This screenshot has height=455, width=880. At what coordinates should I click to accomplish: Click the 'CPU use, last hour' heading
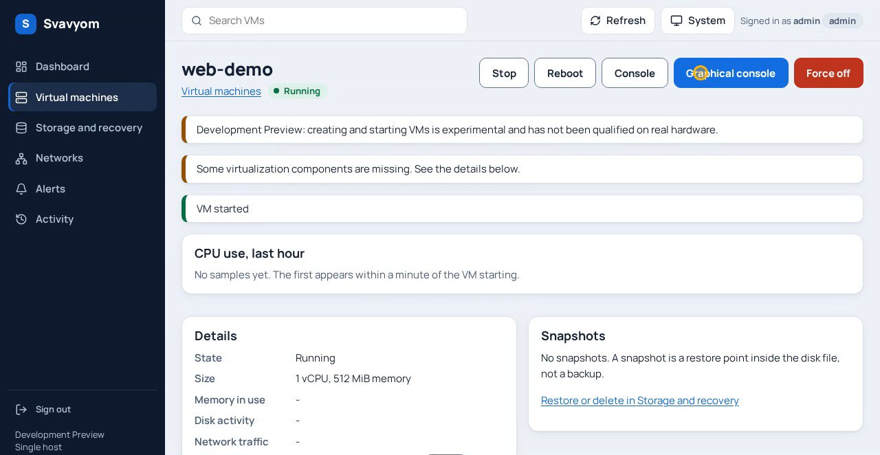point(250,254)
